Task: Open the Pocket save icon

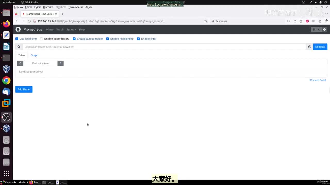Action: click(x=289, y=21)
